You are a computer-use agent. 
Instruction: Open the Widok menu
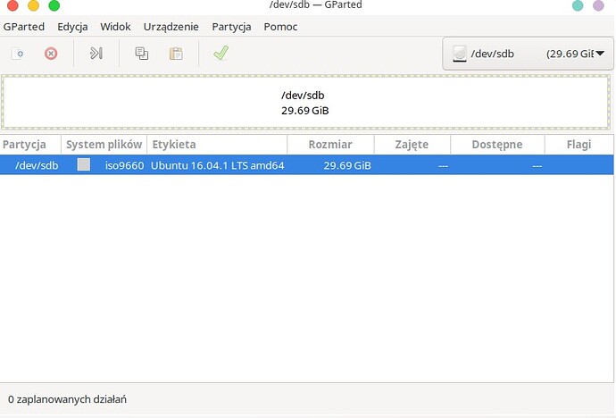[x=115, y=27]
